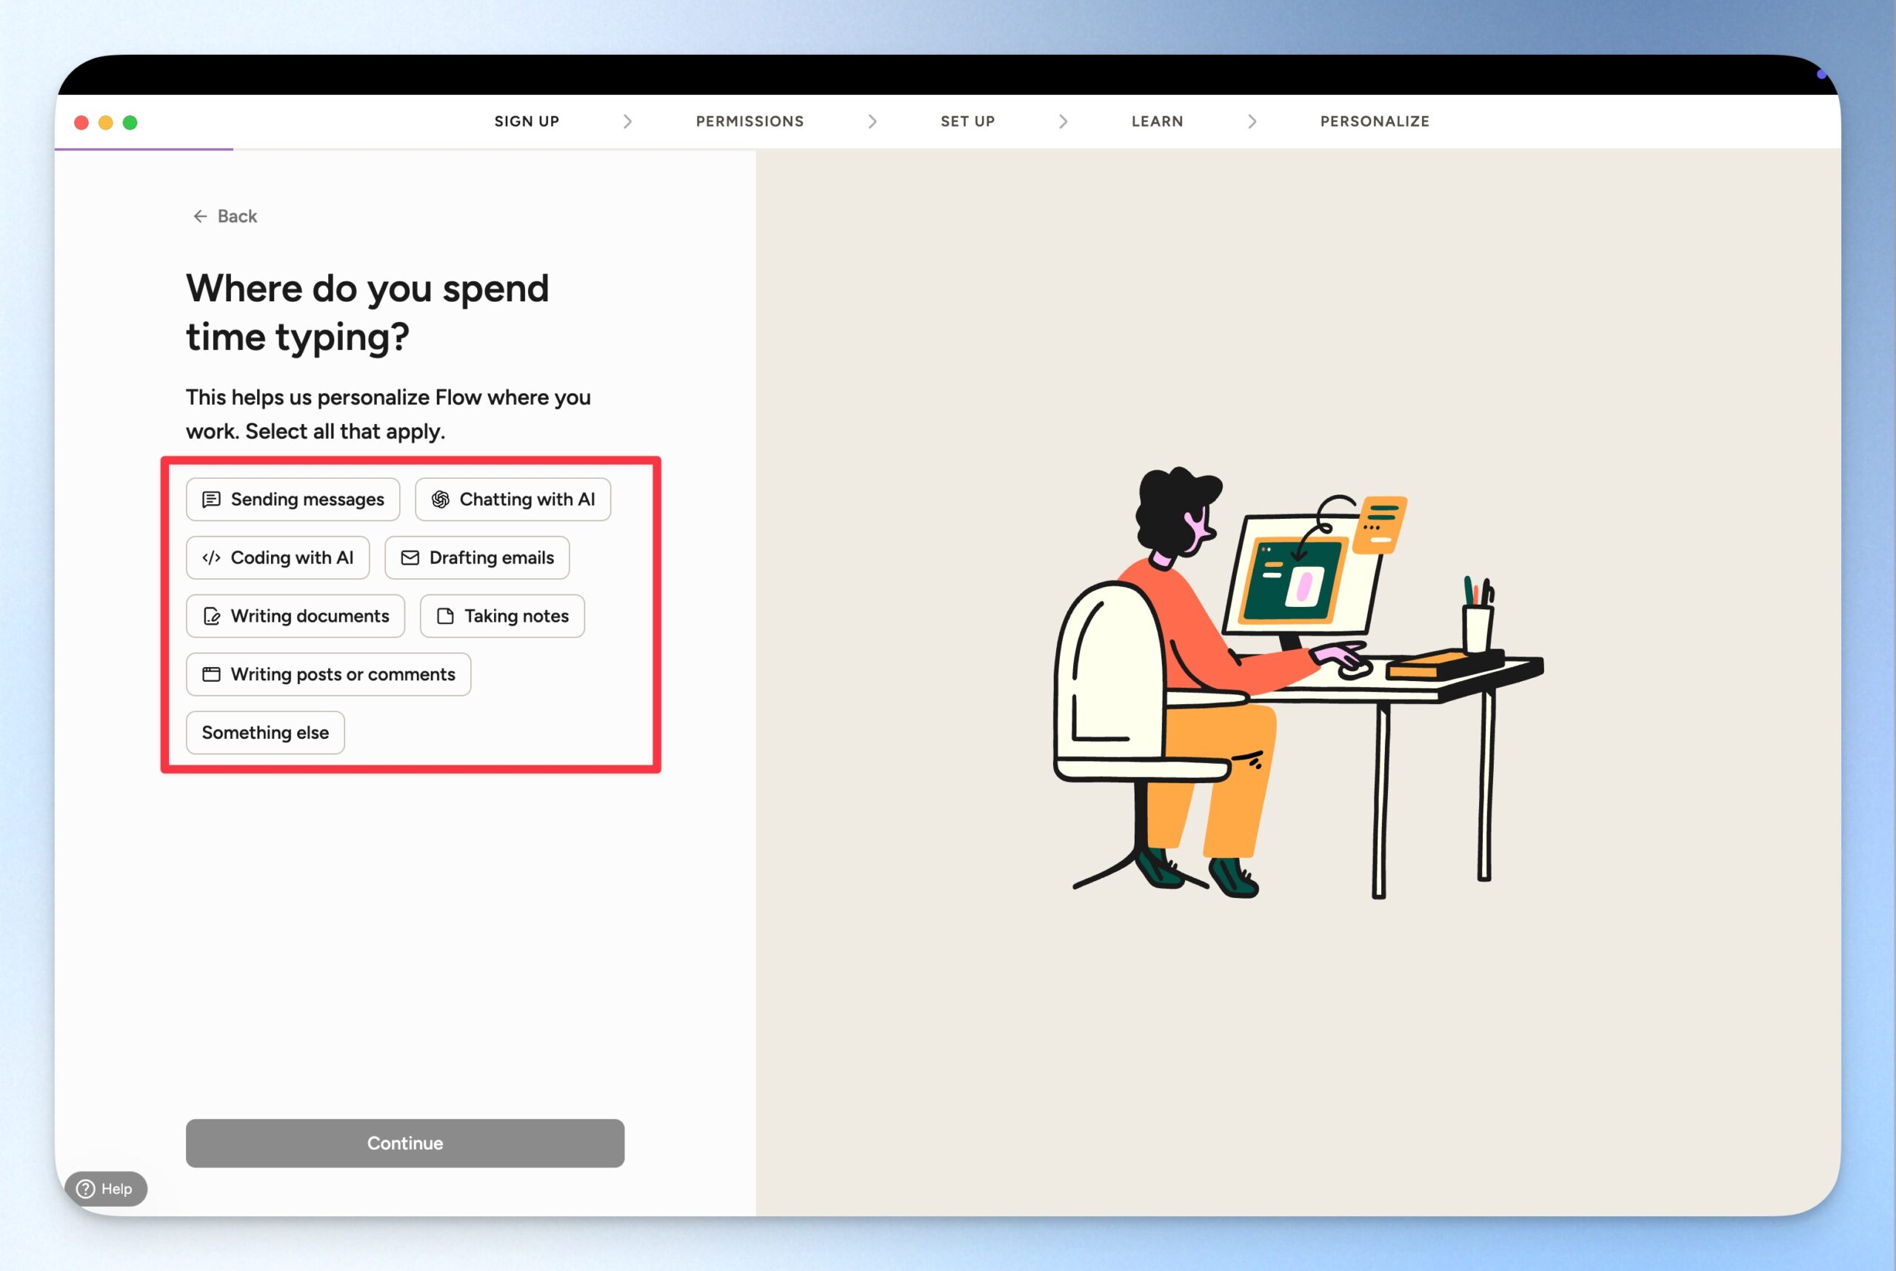Click the question mark Help icon
Viewport: 1896px width, 1271px height.
point(85,1189)
